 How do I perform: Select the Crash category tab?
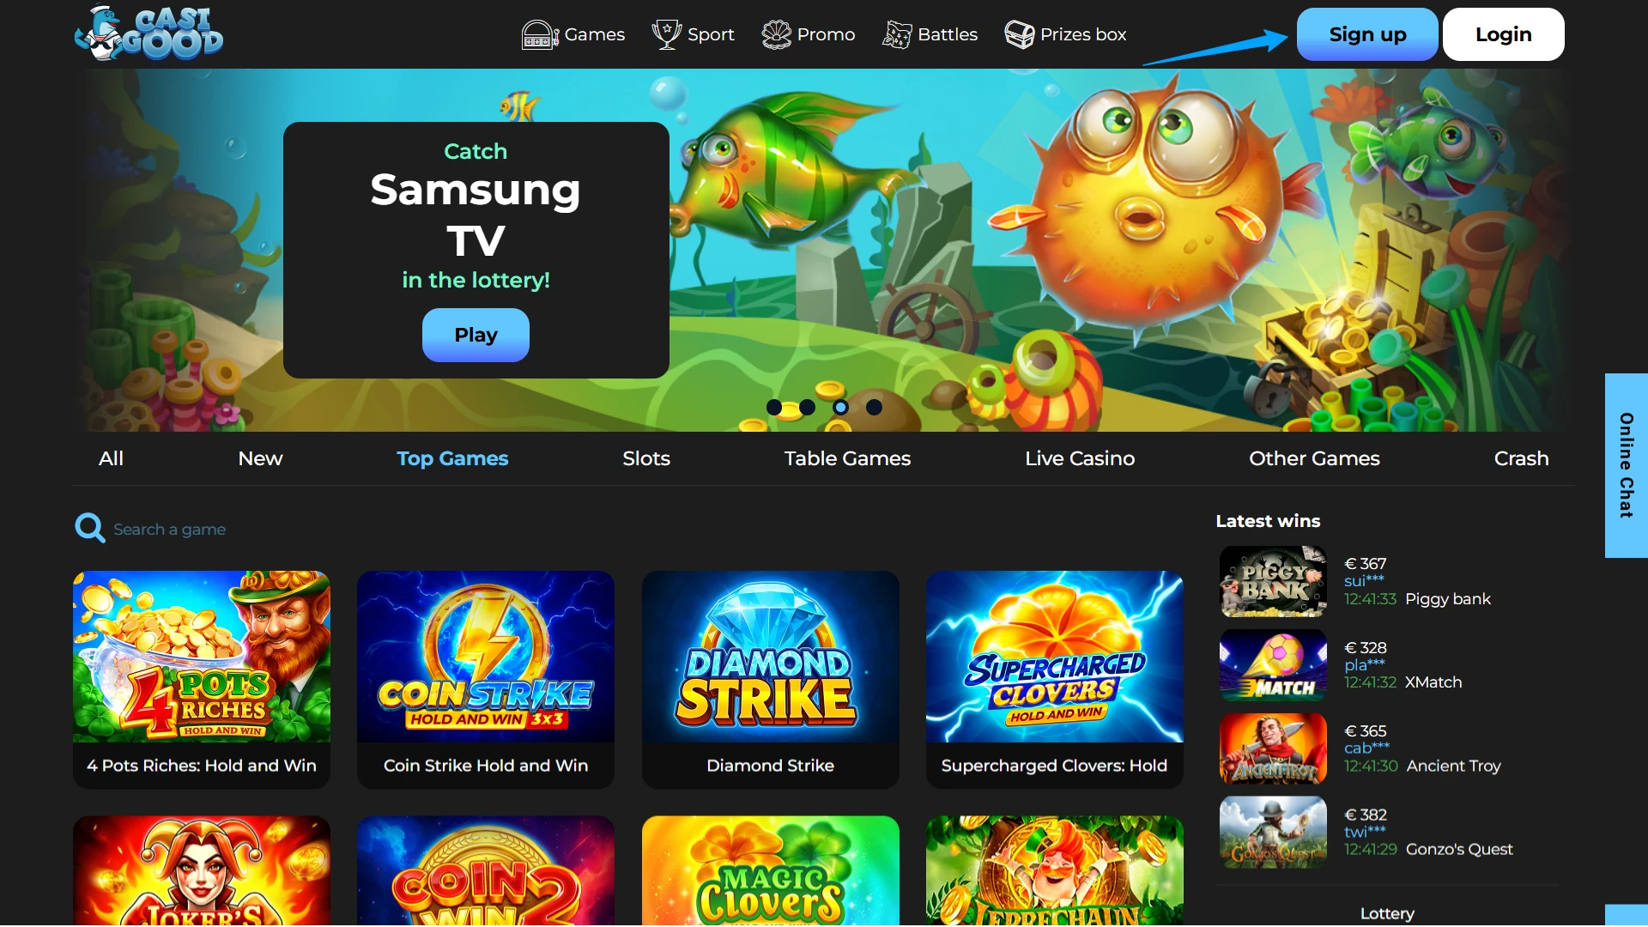tap(1521, 458)
